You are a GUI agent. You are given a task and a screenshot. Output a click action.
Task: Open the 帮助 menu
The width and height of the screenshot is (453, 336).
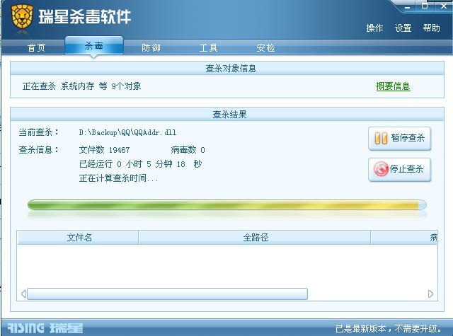click(431, 28)
